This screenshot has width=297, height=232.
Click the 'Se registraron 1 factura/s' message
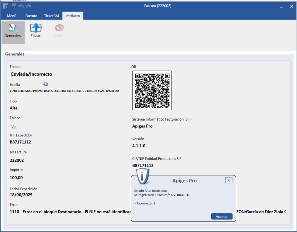162,195
